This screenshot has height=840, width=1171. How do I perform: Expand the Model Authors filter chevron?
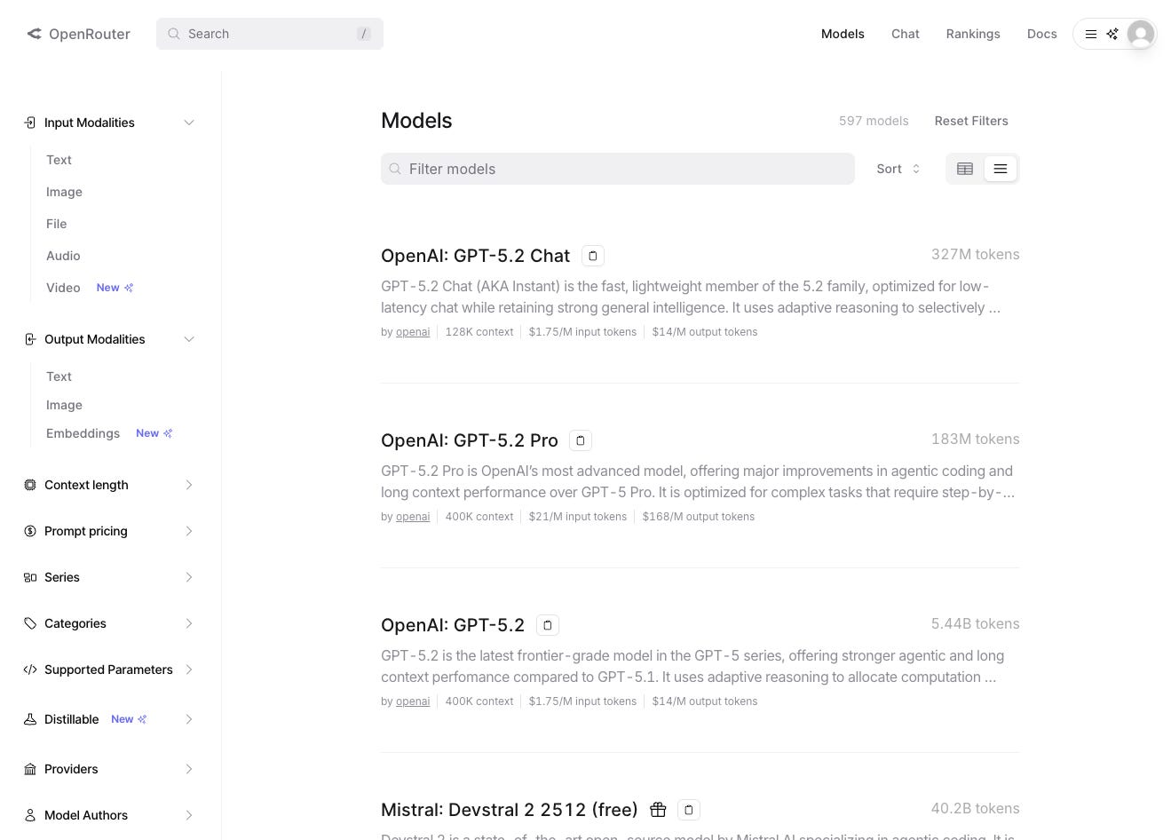[189, 815]
